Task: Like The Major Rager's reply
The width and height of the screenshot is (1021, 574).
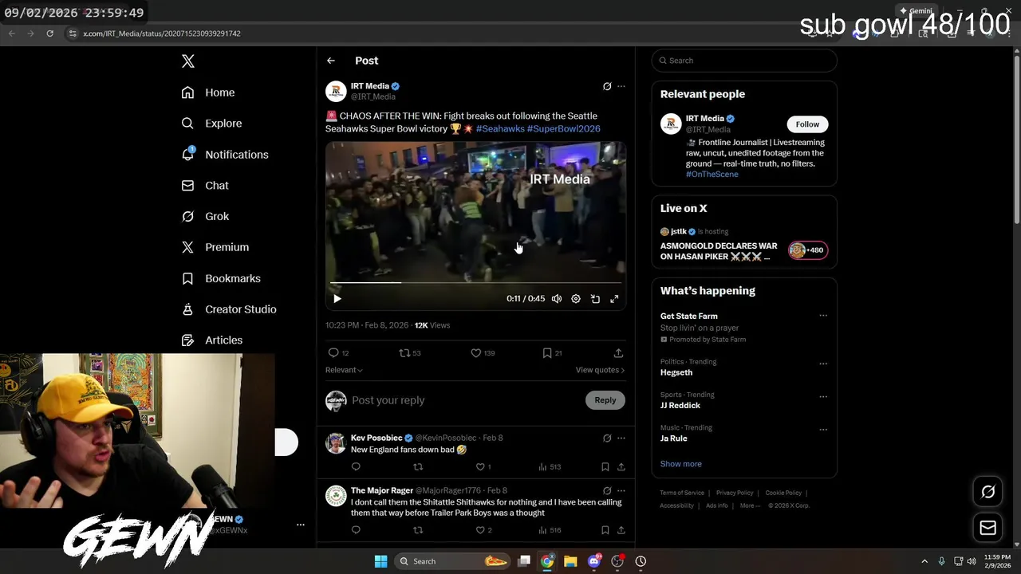Action: tap(480, 530)
